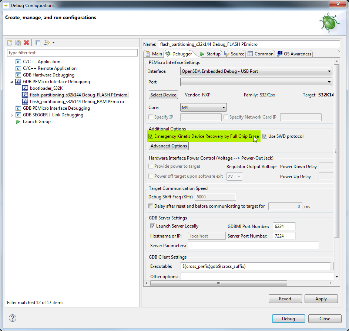
Task: Click the GDBMI Port Number field
Action: (284, 226)
